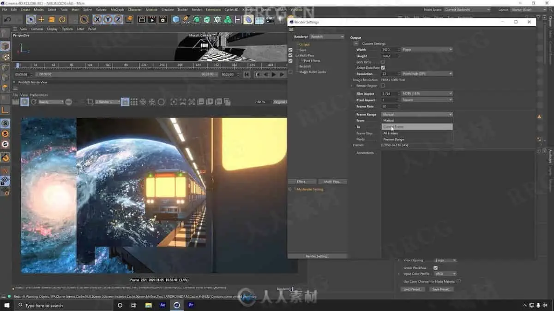Enable the Render Region checkbox
This screenshot has height=311, width=554.
point(383,86)
